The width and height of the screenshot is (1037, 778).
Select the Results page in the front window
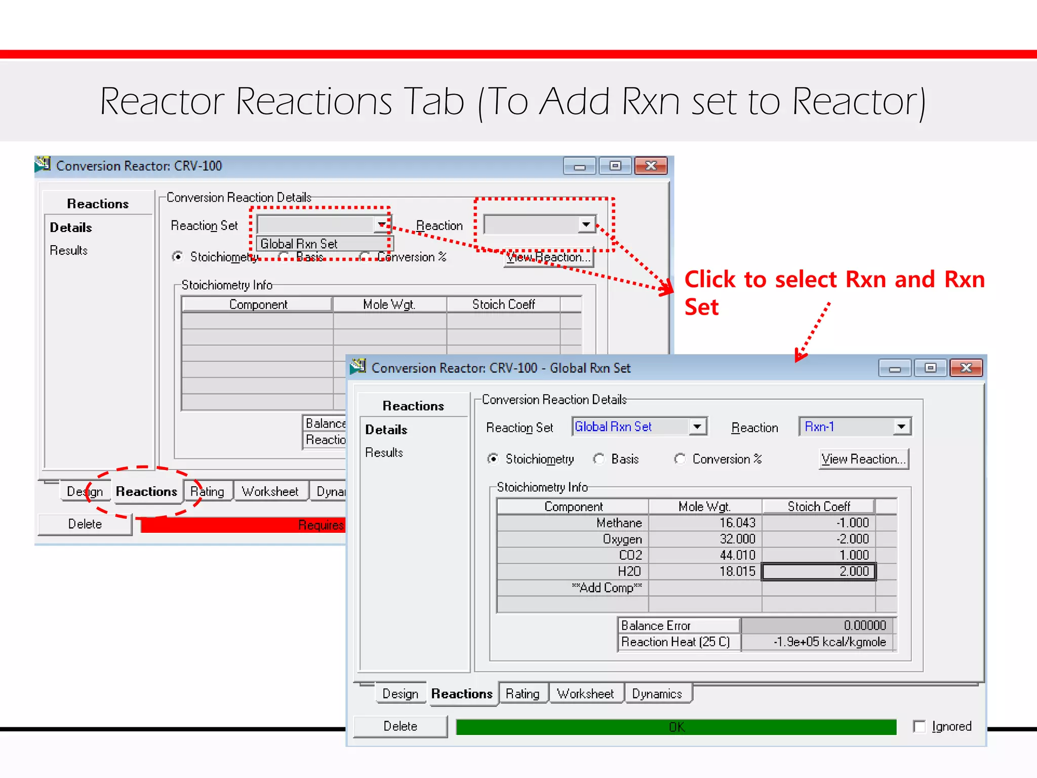(x=384, y=452)
